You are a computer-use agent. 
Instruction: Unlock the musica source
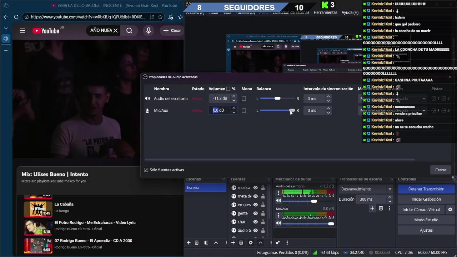tap(263, 188)
